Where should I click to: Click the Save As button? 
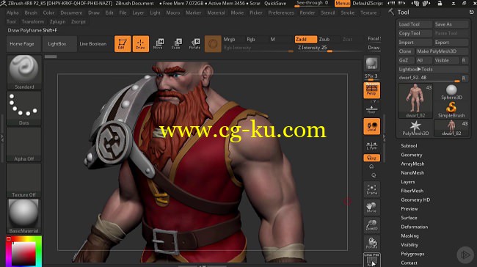[451, 24]
